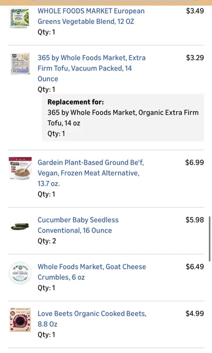Open Cucumber Baby Seedless Conventional link

(78, 225)
